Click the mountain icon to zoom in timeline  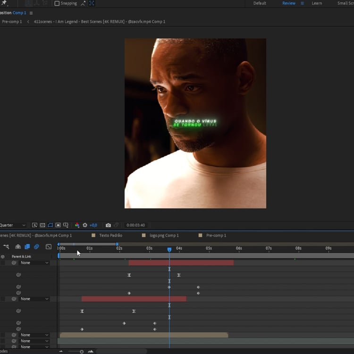point(91,351)
